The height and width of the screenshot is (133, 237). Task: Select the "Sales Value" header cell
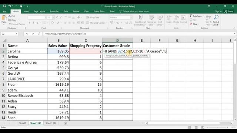point(59,46)
